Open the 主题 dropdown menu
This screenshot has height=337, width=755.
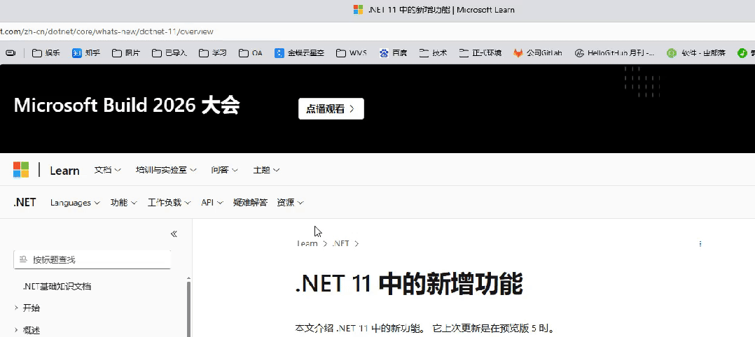click(x=266, y=170)
